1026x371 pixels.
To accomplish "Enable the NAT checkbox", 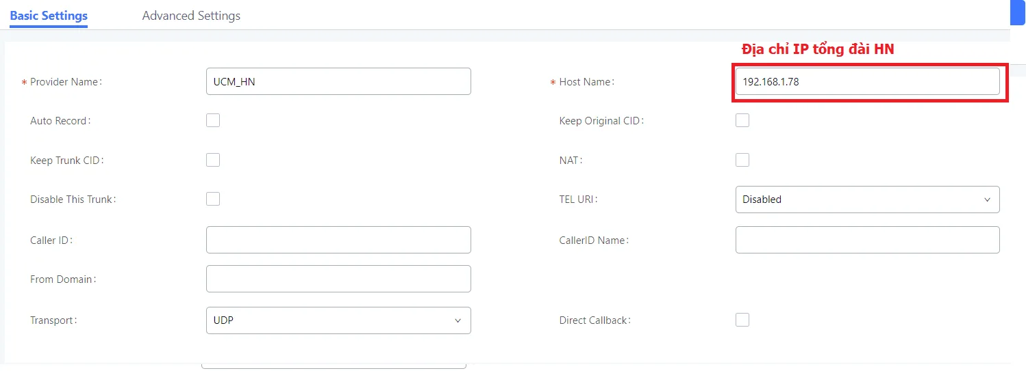I will (742, 160).
